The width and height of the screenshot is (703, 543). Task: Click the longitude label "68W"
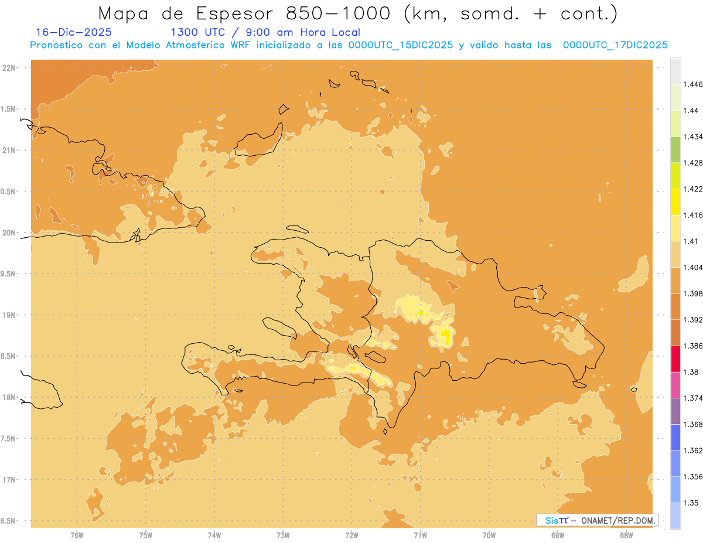coord(626,535)
